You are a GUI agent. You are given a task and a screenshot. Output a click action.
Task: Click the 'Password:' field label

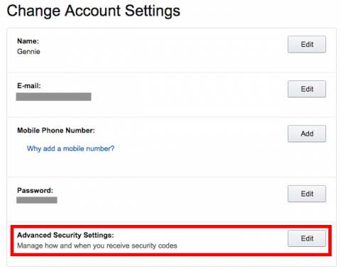coord(35,190)
